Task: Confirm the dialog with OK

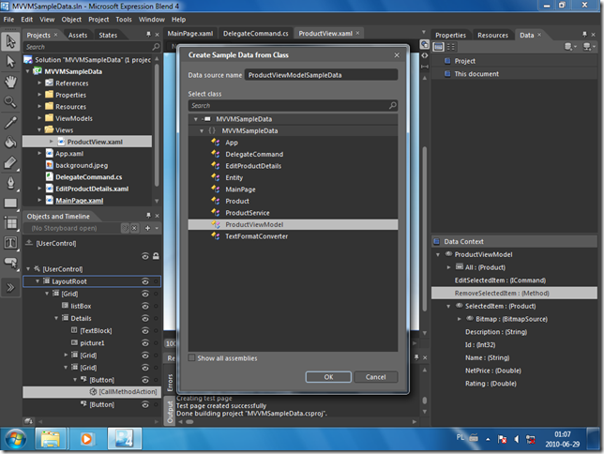Action: [x=328, y=377]
